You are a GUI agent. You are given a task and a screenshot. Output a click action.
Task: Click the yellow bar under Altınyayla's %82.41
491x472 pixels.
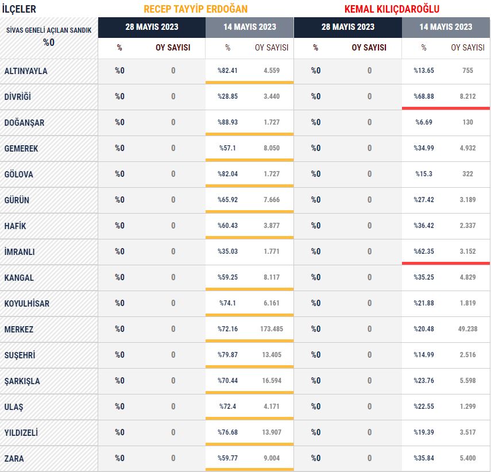tap(249, 82)
